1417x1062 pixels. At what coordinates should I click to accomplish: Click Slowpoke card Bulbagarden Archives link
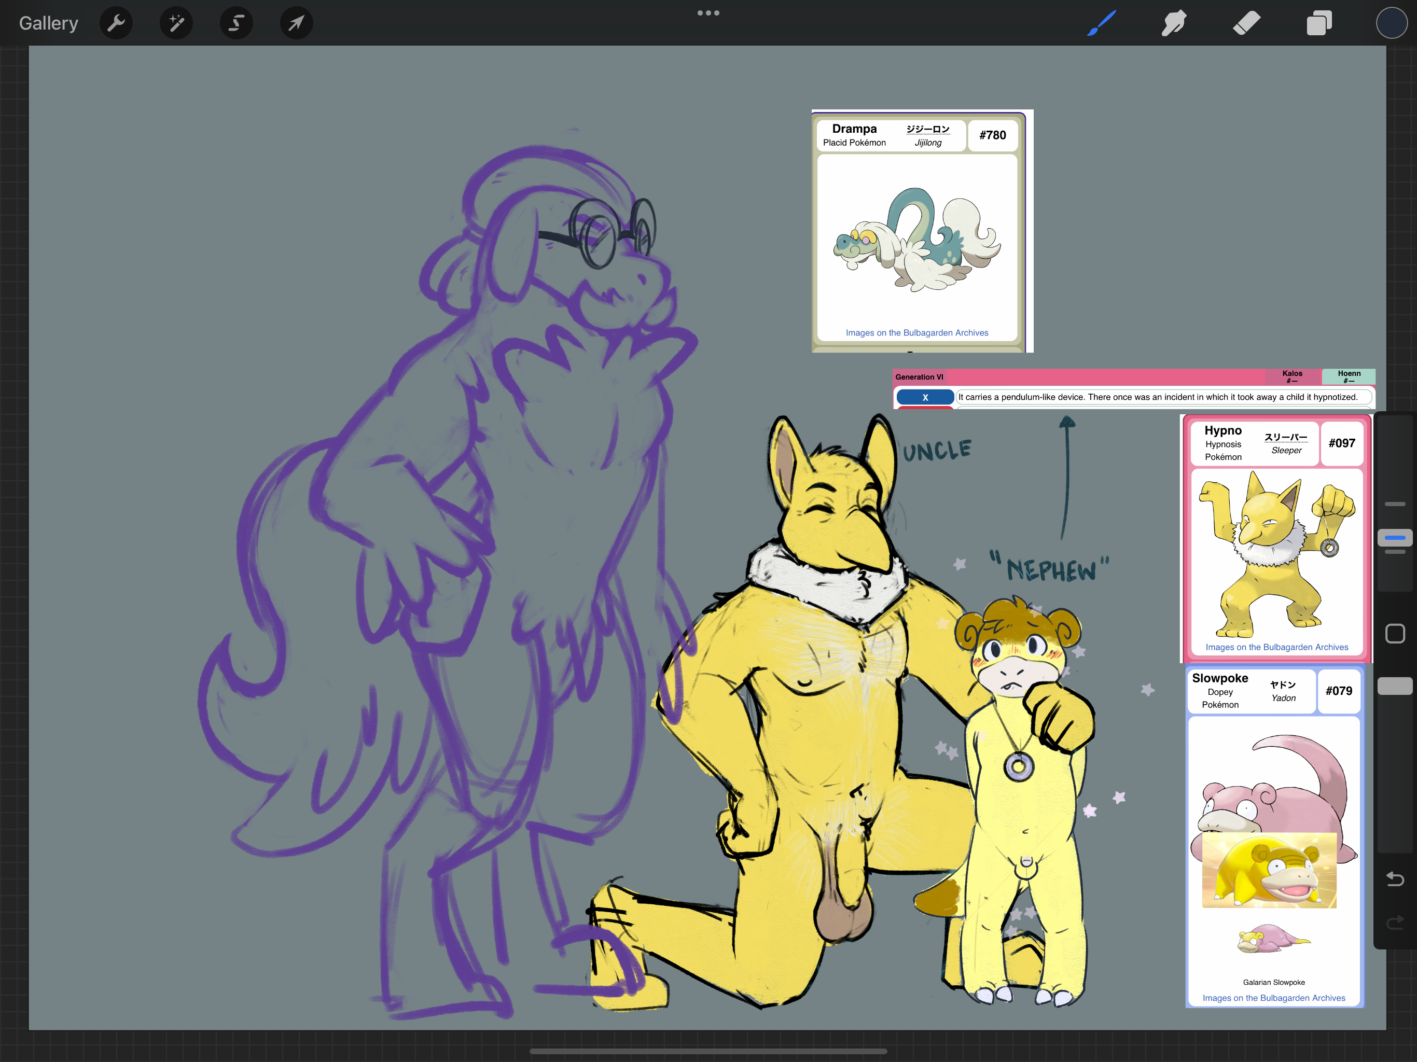point(1273,998)
